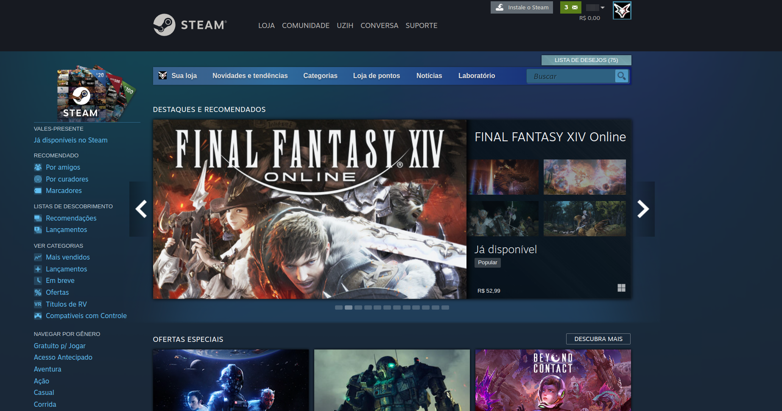782x411 pixels.
Task: Click the Títulos de RV icon
Action: click(x=38, y=304)
